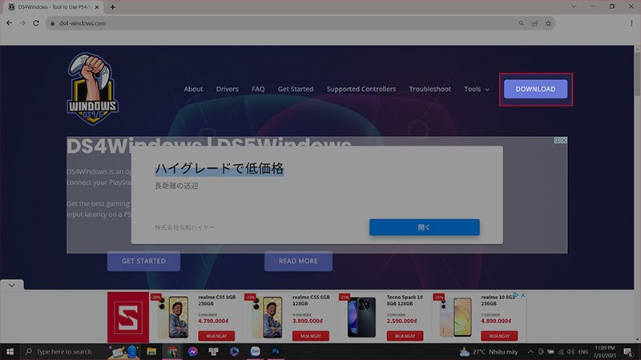Open the Windows Start menu

click(10, 351)
